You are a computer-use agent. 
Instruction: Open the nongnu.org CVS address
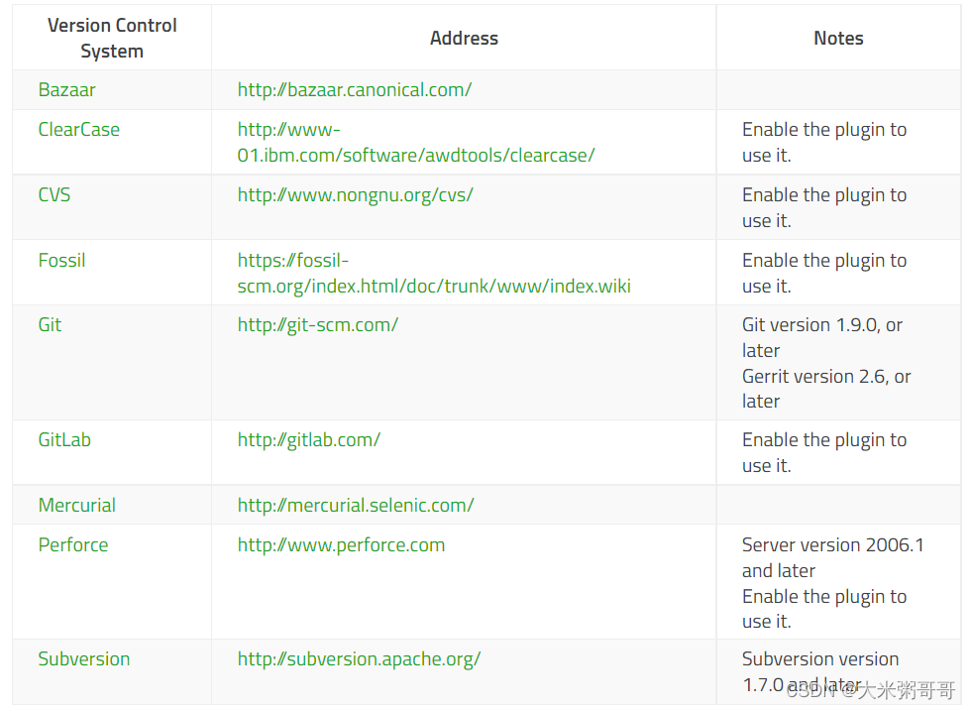[355, 194]
